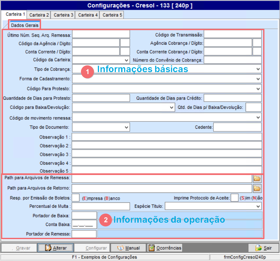The image size is (280, 261).
Task: Click status text frmConfigCresol240p
Action: (245, 257)
